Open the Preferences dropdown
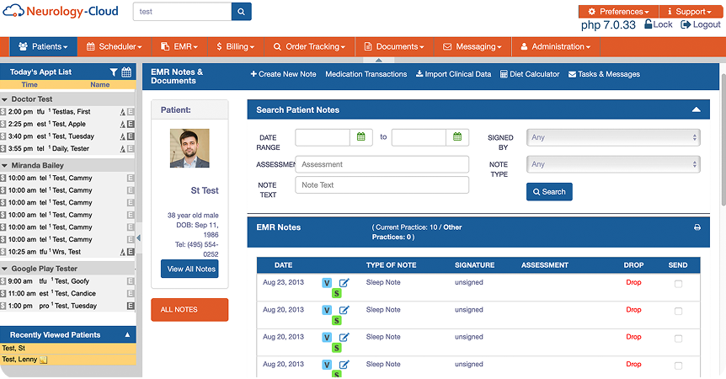726x379 pixels. (618, 12)
